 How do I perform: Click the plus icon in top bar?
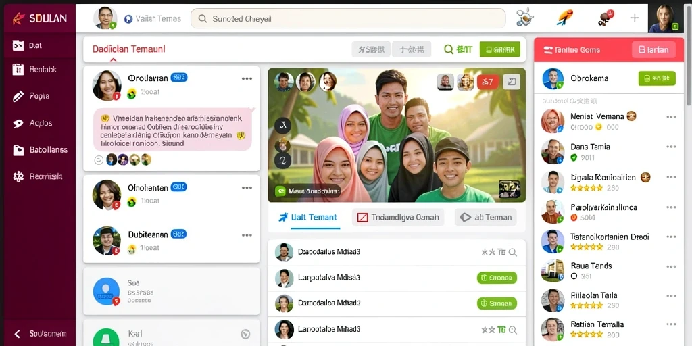(634, 18)
